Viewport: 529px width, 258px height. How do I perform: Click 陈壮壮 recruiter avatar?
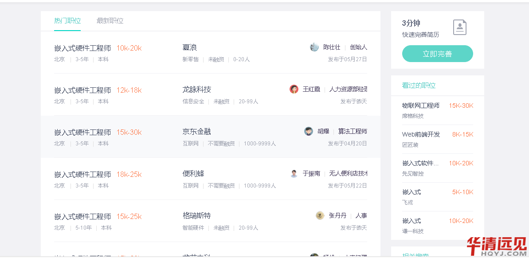pos(314,47)
